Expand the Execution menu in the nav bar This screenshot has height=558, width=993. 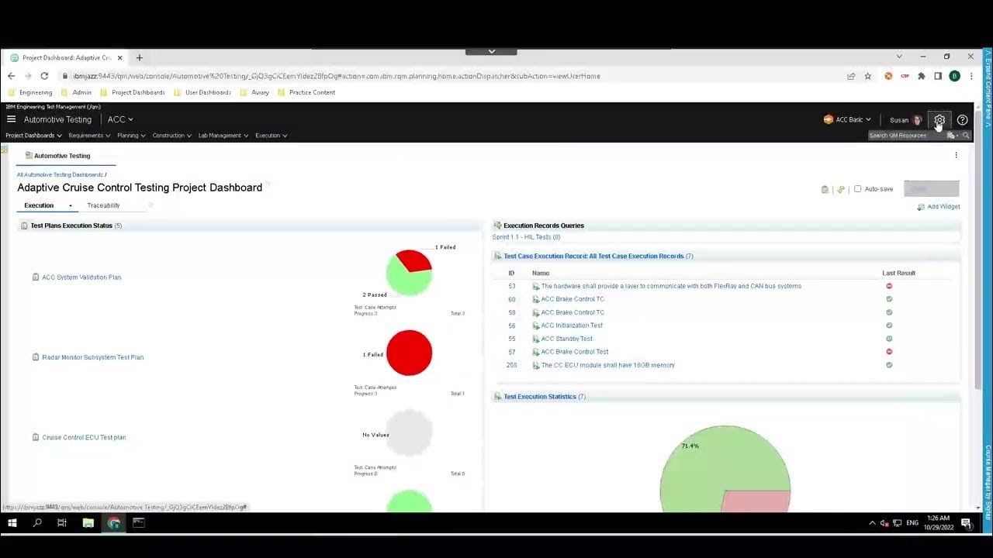point(272,136)
